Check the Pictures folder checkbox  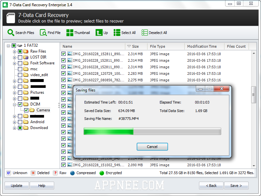point(20,92)
